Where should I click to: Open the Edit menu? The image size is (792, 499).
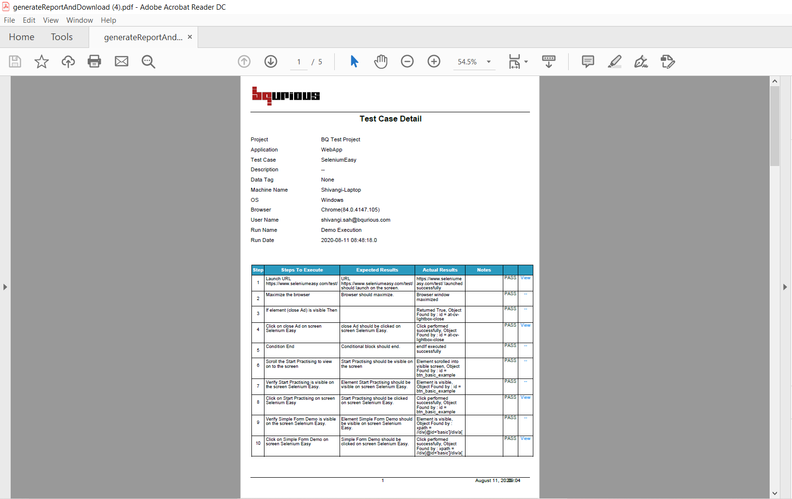pyautogui.click(x=29, y=20)
